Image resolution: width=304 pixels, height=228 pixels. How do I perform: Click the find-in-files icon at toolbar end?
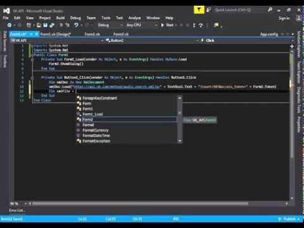[216, 25]
